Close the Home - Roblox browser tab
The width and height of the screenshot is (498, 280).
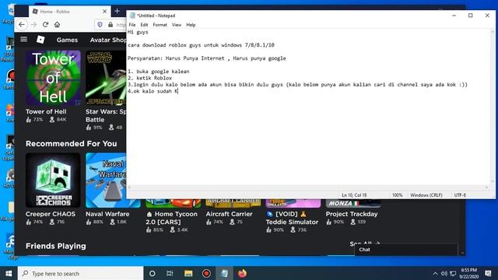(104, 12)
